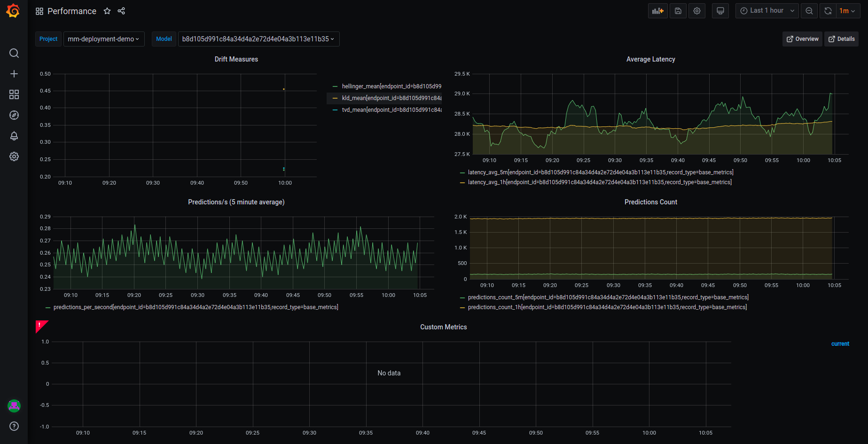
Task: Click the user avatar in sidebar
Action: pos(14,405)
